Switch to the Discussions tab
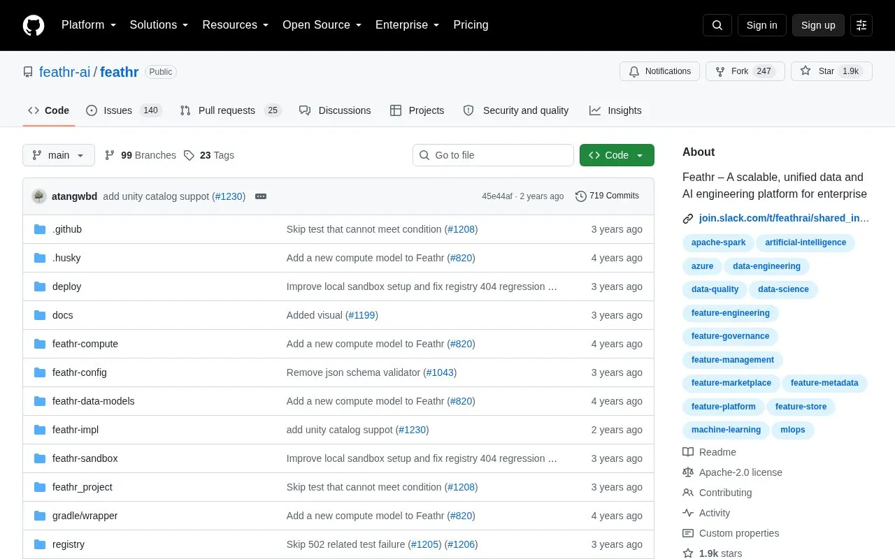The height and width of the screenshot is (559, 895). tap(335, 110)
